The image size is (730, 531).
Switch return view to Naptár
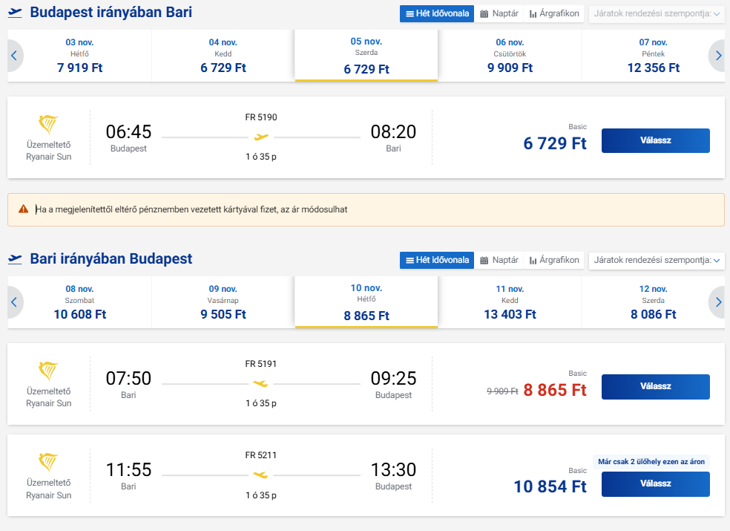(x=499, y=261)
